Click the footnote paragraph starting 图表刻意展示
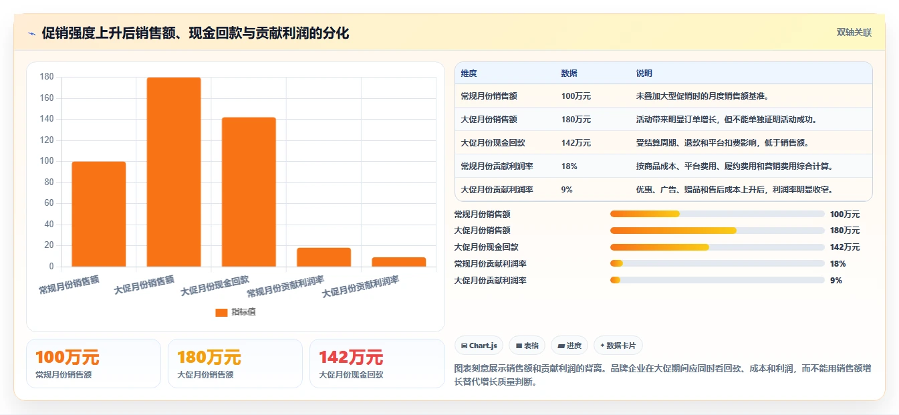Viewport: 899px width, 415px height. click(662, 376)
